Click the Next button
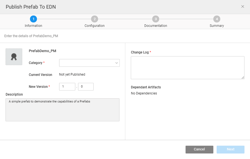The width and height of the screenshot is (250, 159). tap(230, 149)
